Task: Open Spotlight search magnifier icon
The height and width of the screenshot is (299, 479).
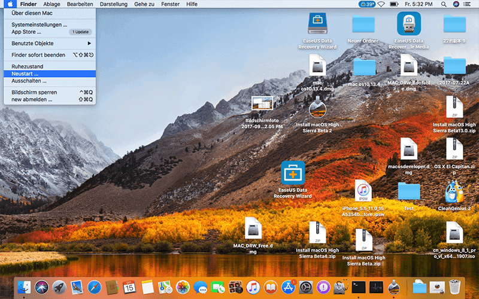Action: click(x=444, y=4)
